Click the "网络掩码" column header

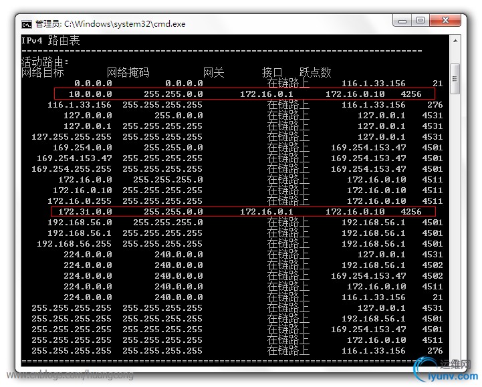(x=128, y=73)
